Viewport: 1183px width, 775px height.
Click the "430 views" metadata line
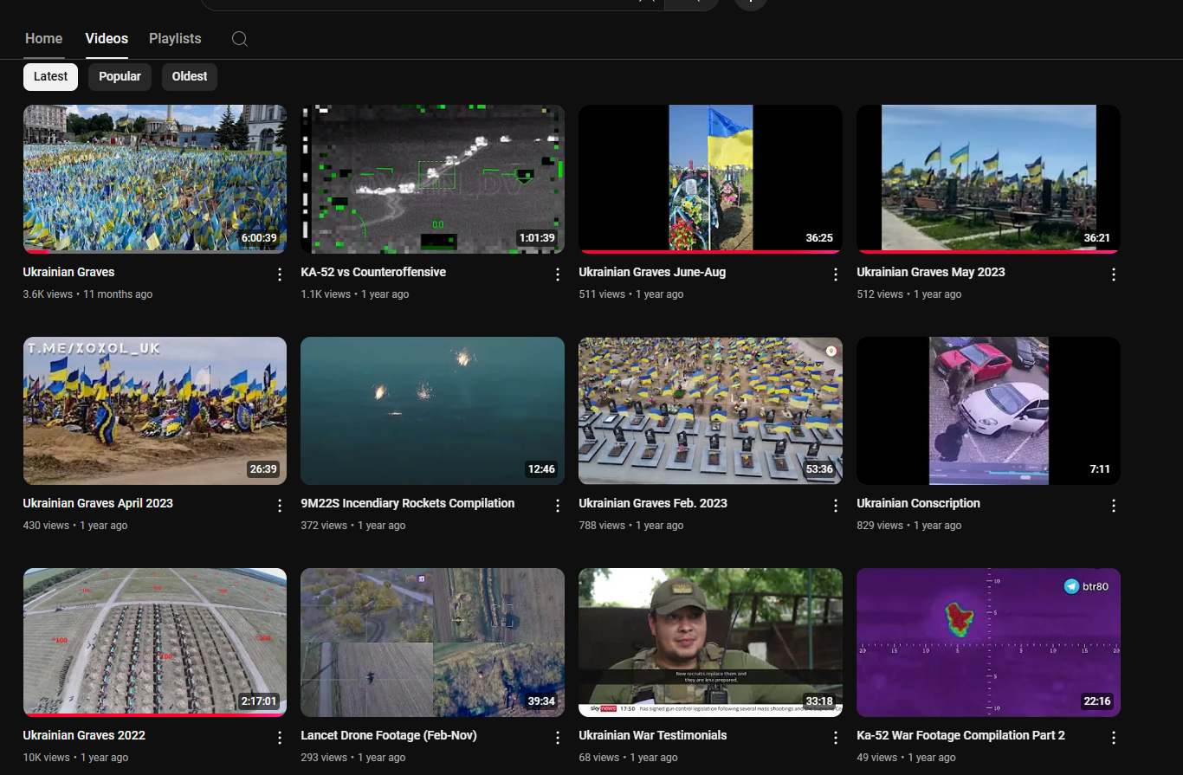[75, 526]
